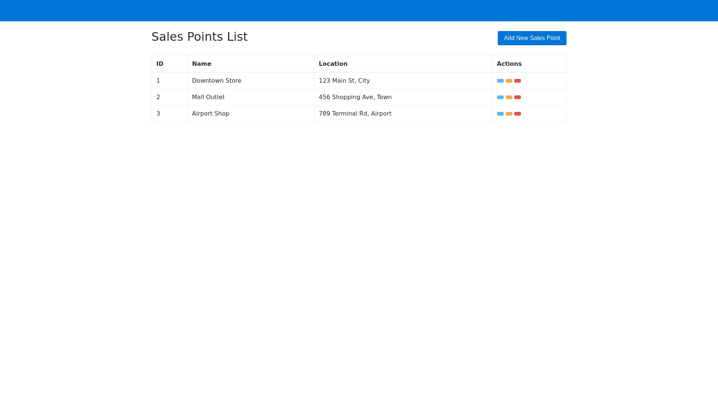Screen dimensions: 718x404
Task: Click the Location column header
Action: (x=333, y=64)
